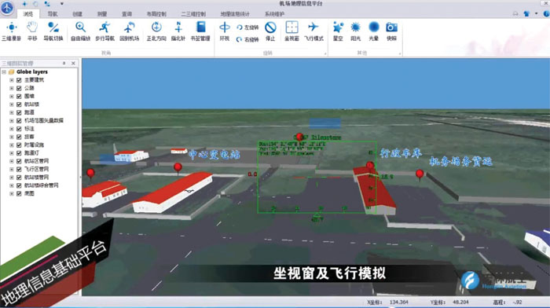Select the 三维漫游 3D roaming tool
550x308 pixels.
11,31
